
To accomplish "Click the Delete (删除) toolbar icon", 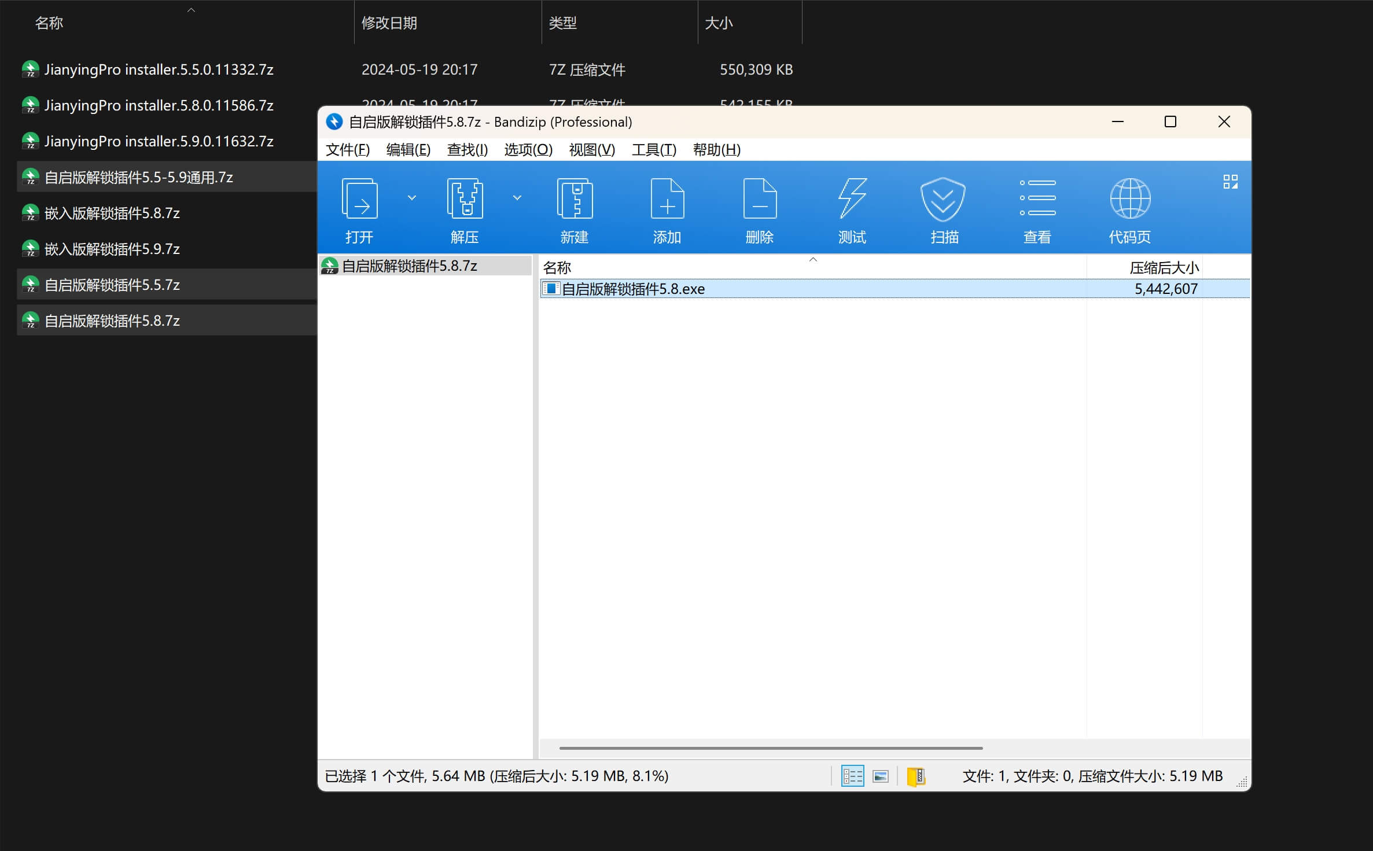I will (x=760, y=198).
